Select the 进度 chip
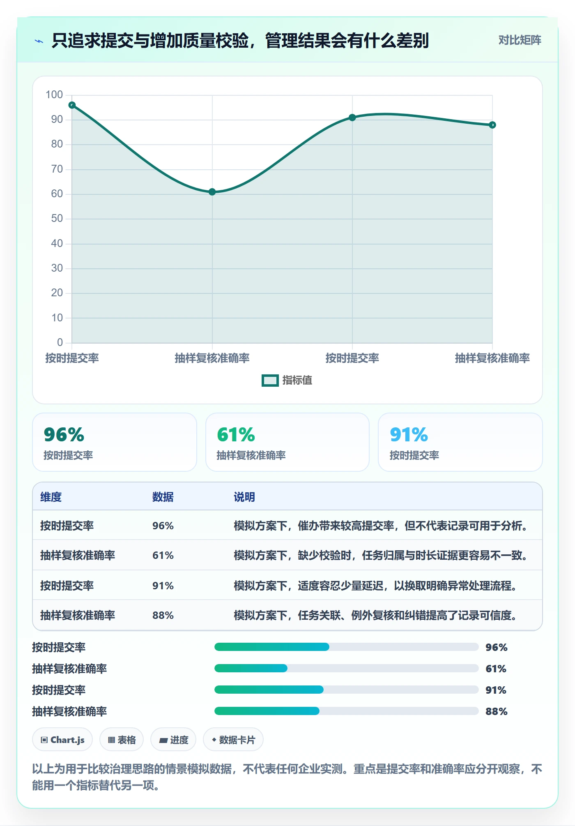 [173, 740]
